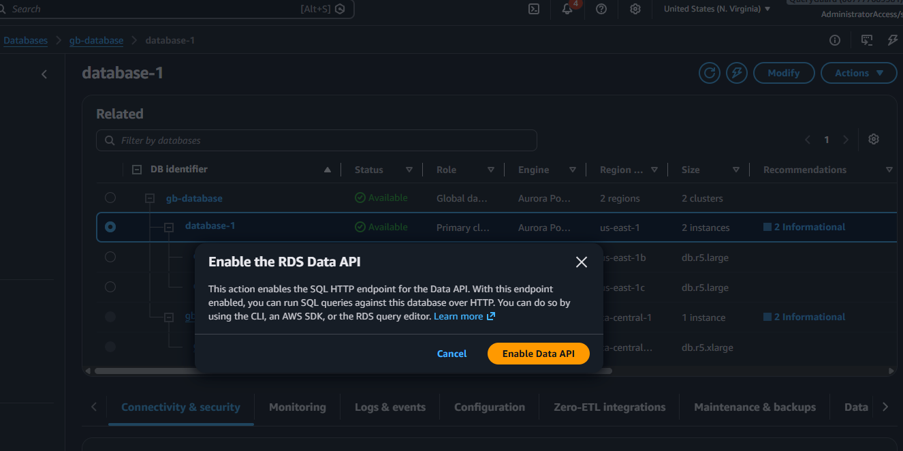Sort by the DB identifier column triangle

pyautogui.click(x=328, y=170)
